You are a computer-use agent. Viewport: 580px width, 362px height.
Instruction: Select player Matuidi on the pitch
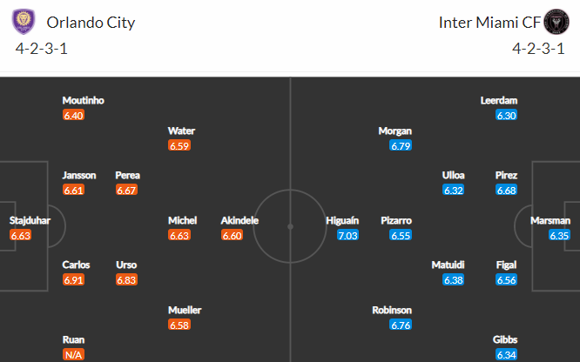click(448, 265)
